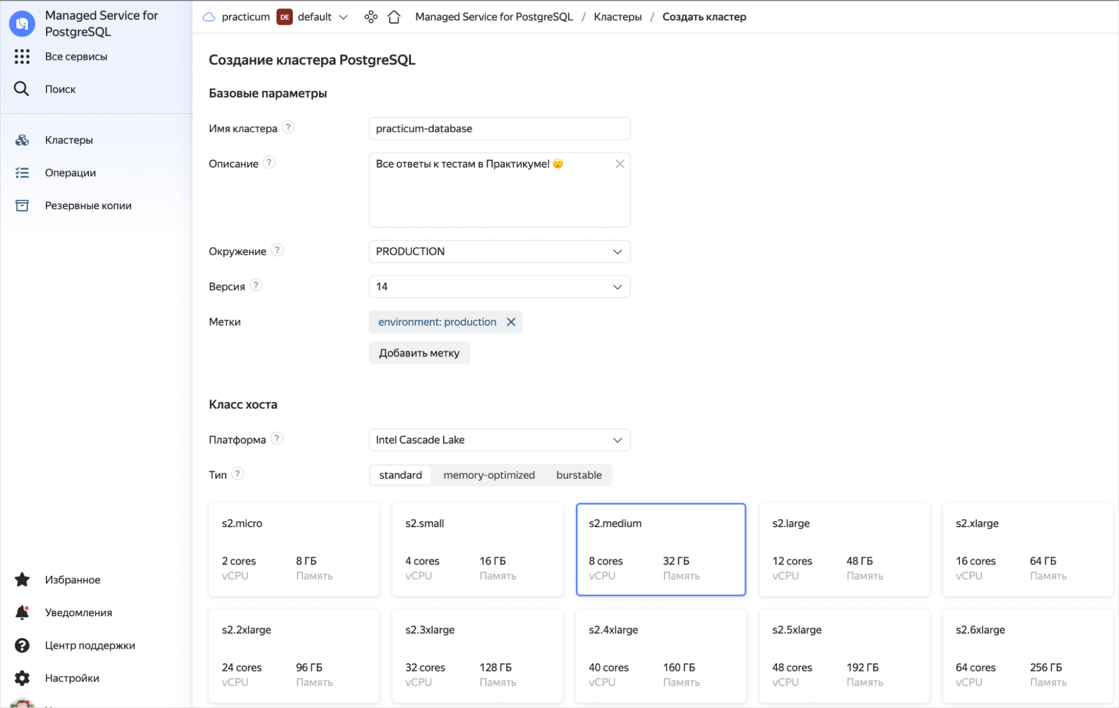Viewport: 1119px width, 708px height.
Task: Click Managed Service for PostgreSQL breadcrumb link
Action: [494, 17]
